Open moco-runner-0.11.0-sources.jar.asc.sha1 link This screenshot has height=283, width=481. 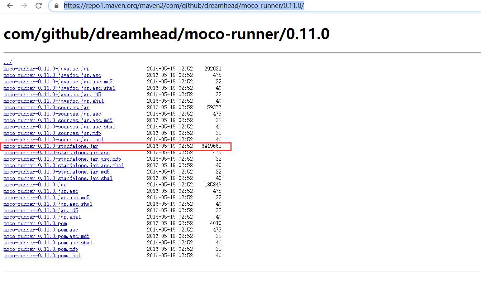[59, 127]
